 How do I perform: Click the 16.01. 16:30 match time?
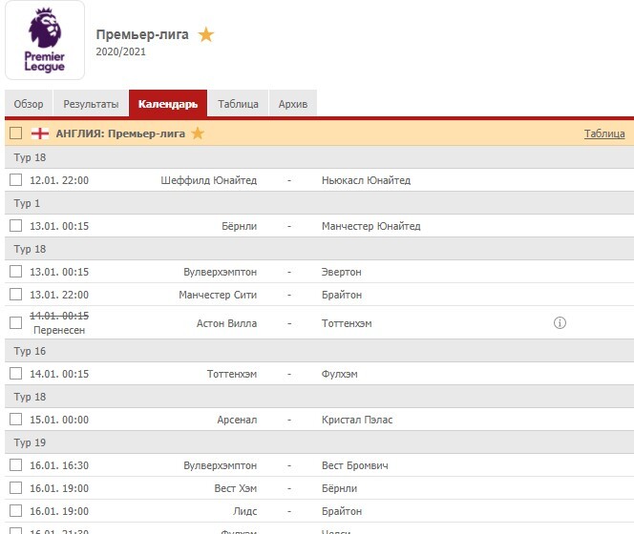59,465
